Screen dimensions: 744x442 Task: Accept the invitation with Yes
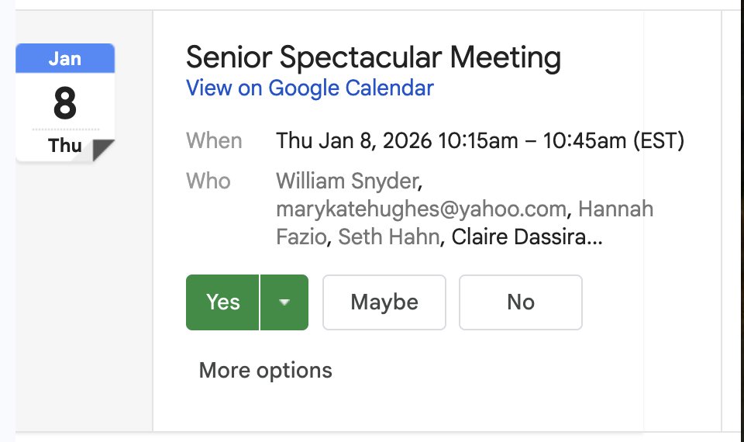click(x=223, y=302)
